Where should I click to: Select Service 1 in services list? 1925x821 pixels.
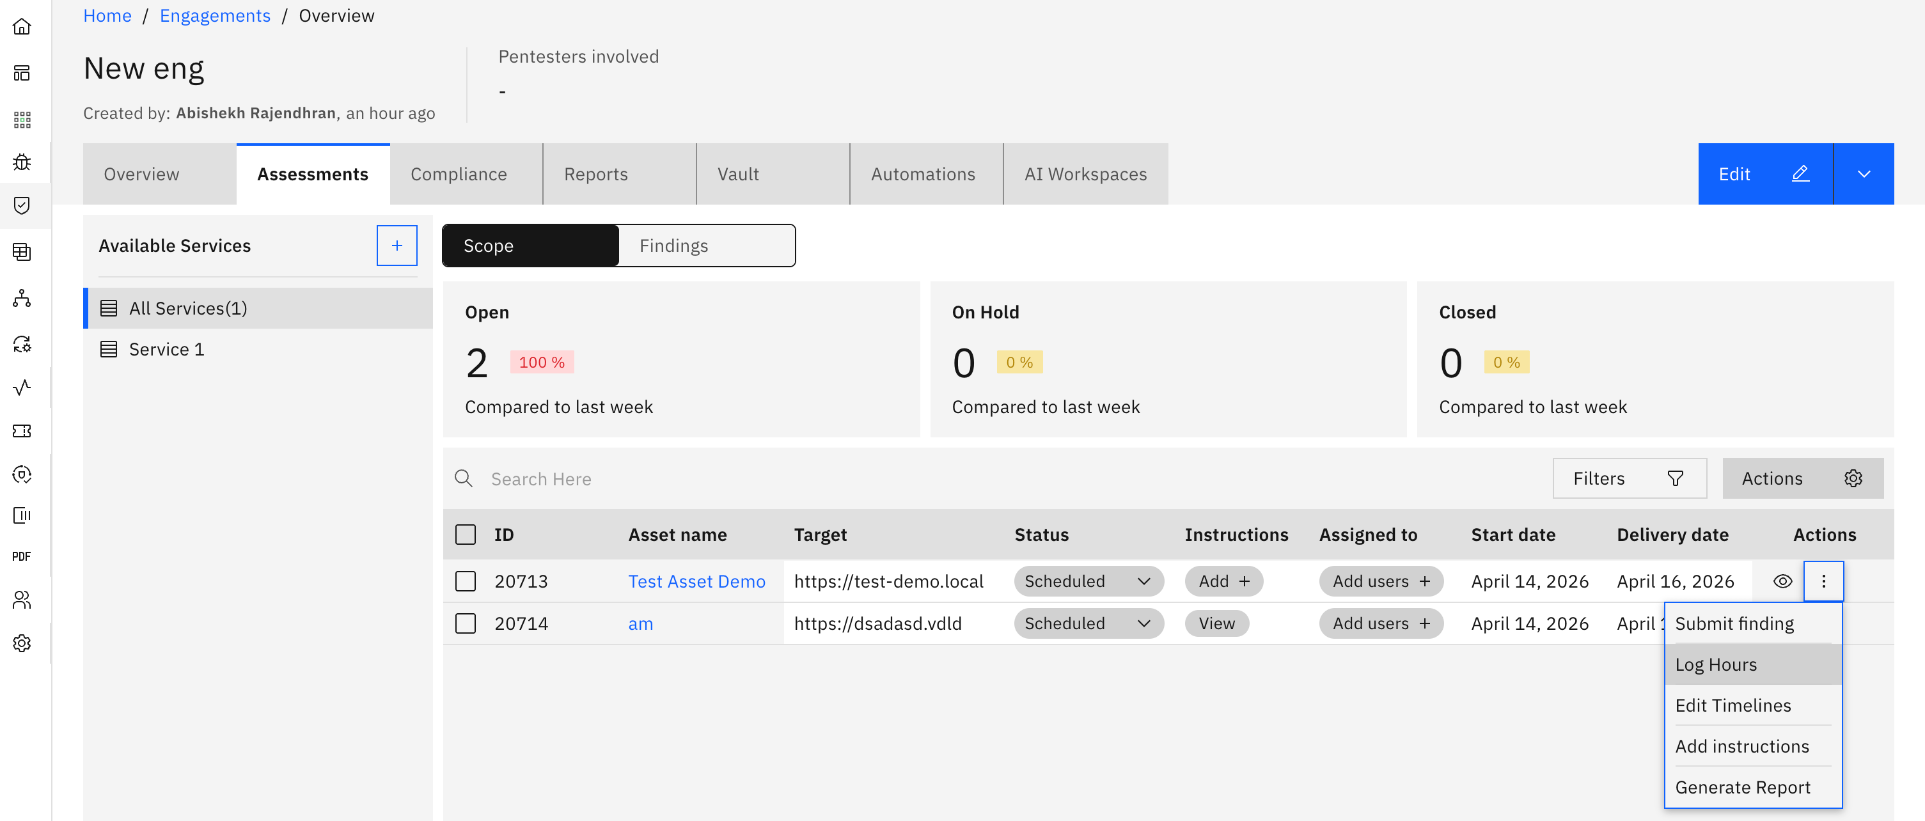(258, 349)
